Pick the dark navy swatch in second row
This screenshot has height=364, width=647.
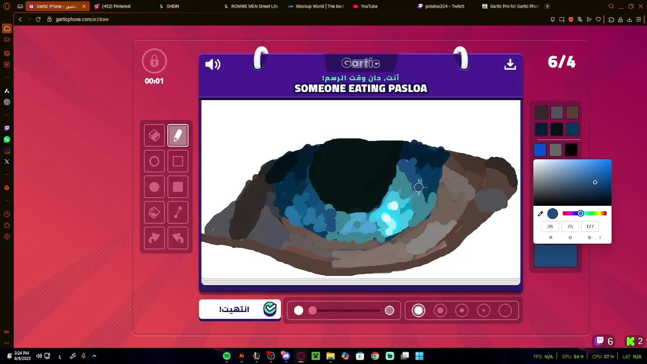pyautogui.click(x=541, y=129)
